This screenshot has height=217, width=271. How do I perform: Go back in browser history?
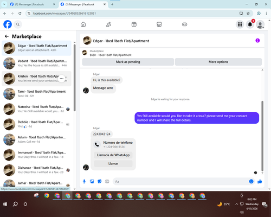pyautogui.click(x=5, y=13)
